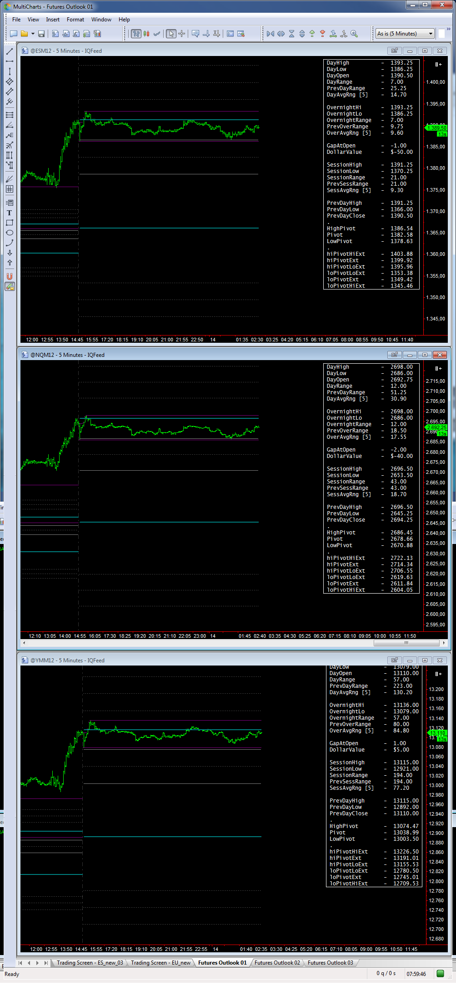Click the first-tab navigation arrow
This screenshot has height=991, width=456.
(x=20, y=963)
